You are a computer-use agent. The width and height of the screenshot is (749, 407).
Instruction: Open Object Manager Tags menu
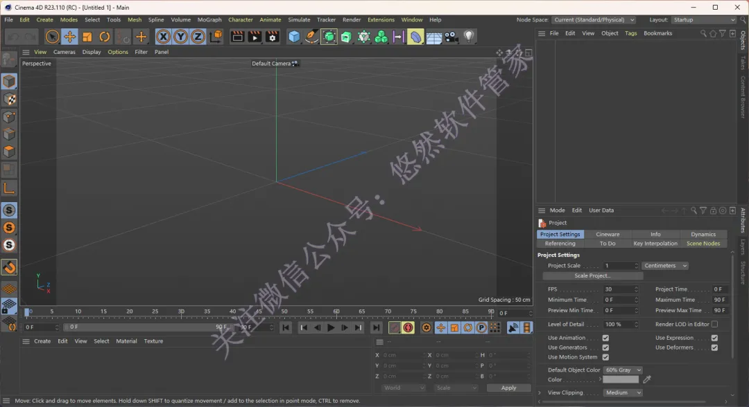tap(631, 33)
